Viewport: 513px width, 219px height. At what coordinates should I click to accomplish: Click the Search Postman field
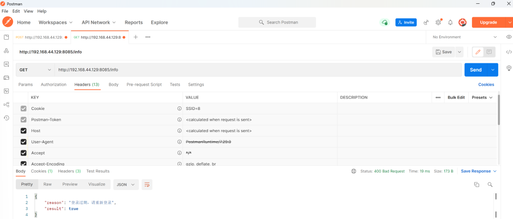point(277,22)
